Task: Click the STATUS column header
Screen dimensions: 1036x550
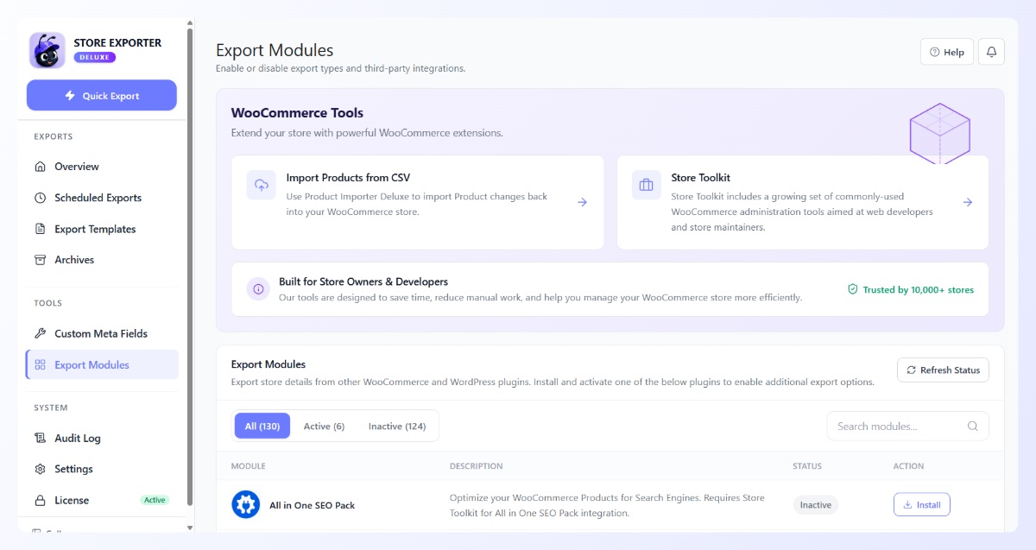Action: coord(807,466)
